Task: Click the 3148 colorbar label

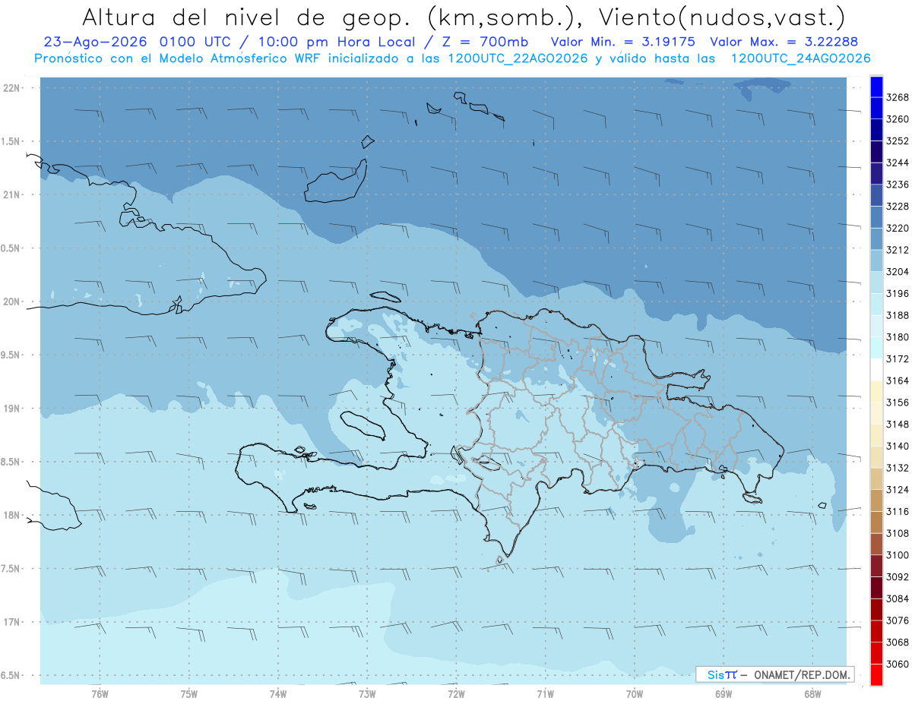Action: point(898,425)
